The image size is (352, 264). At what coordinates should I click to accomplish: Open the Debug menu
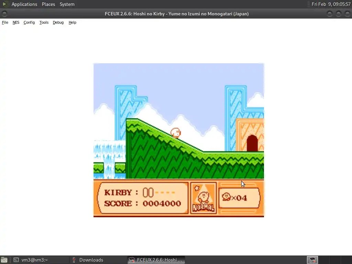58,22
